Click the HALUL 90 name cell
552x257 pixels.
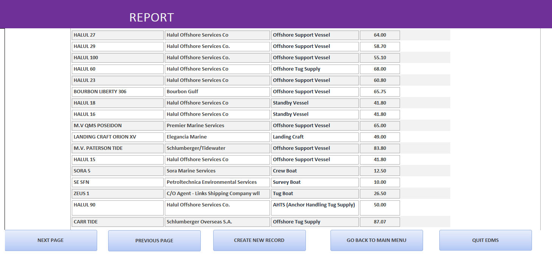[x=118, y=208]
